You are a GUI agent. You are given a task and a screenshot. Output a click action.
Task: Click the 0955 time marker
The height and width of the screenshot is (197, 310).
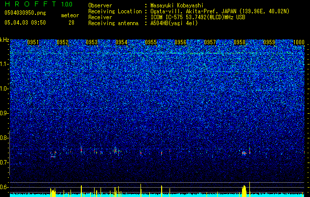pos(151,42)
